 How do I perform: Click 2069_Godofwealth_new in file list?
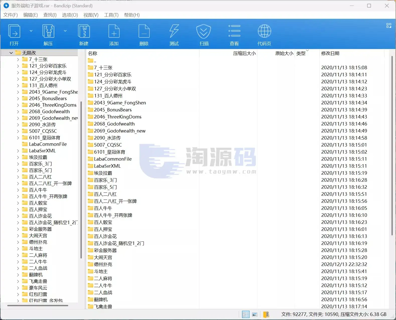(120, 131)
